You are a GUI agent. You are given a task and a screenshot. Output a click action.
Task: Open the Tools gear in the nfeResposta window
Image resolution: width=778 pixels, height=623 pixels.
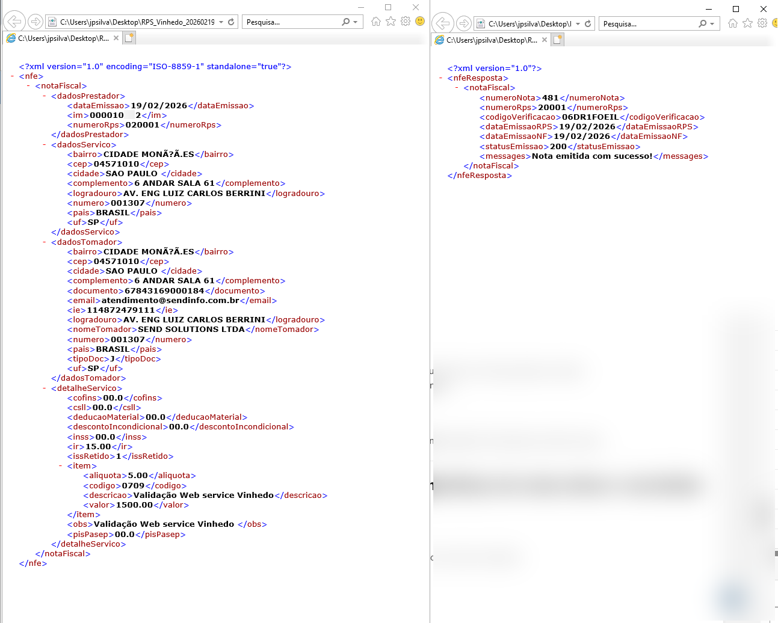pos(762,23)
